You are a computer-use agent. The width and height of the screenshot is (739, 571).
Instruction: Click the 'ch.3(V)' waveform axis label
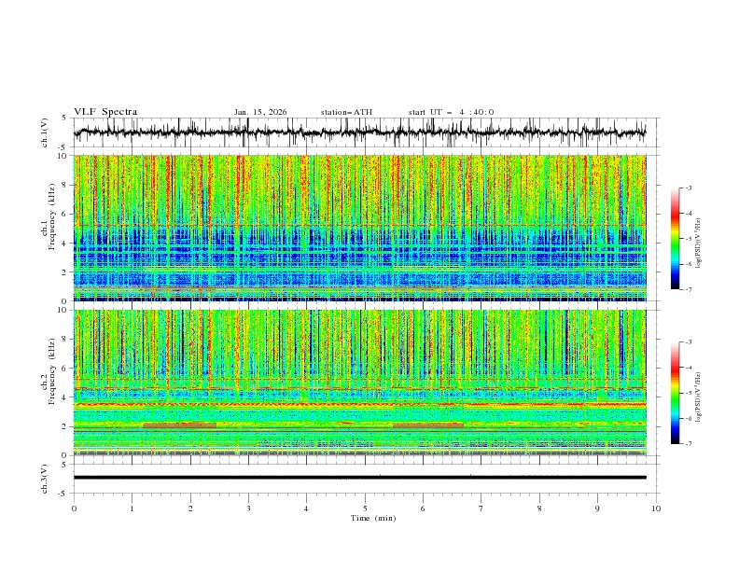[45, 479]
